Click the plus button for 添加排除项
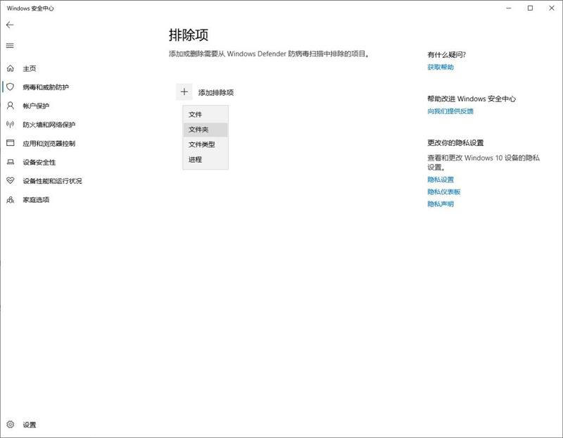Viewport: 563px width, 438px height. pyautogui.click(x=184, y=92)
